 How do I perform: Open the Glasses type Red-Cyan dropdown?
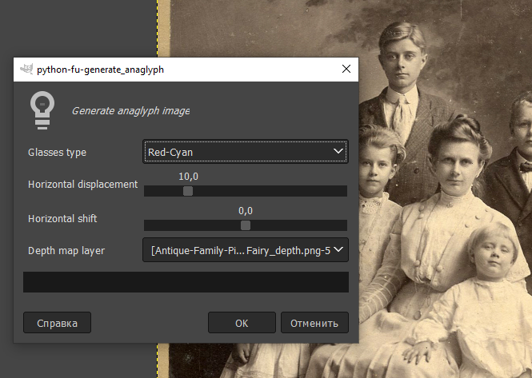click(x=246, y=152)
